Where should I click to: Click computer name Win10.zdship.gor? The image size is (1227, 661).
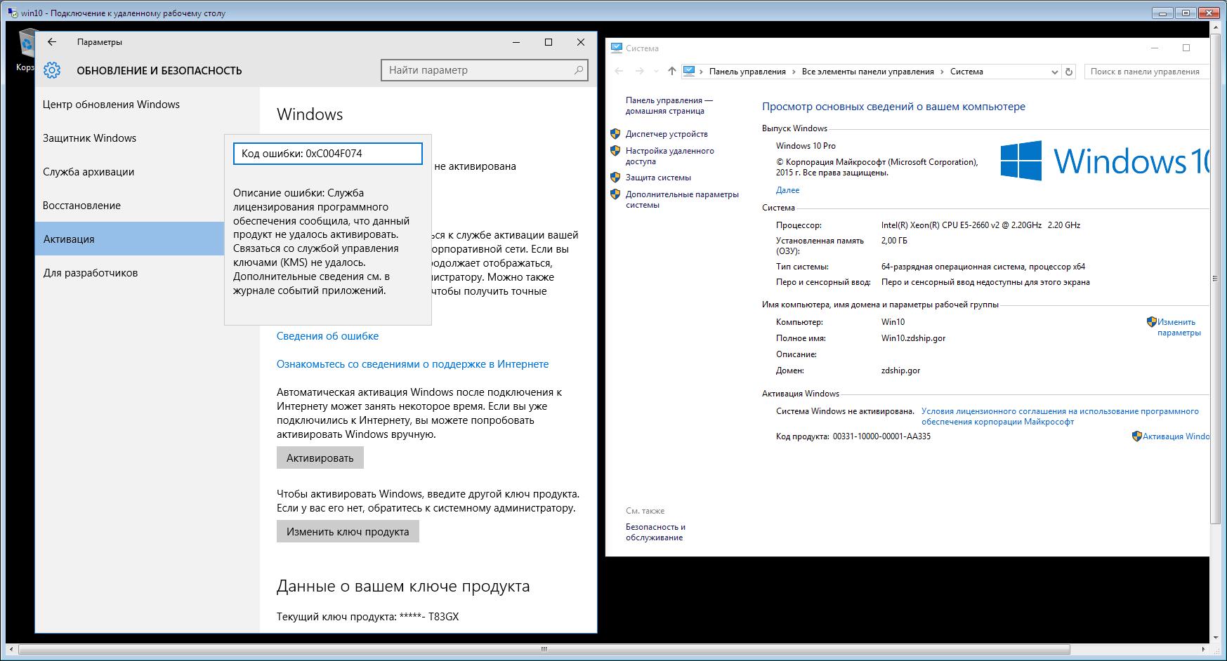(x=913, y=338)
